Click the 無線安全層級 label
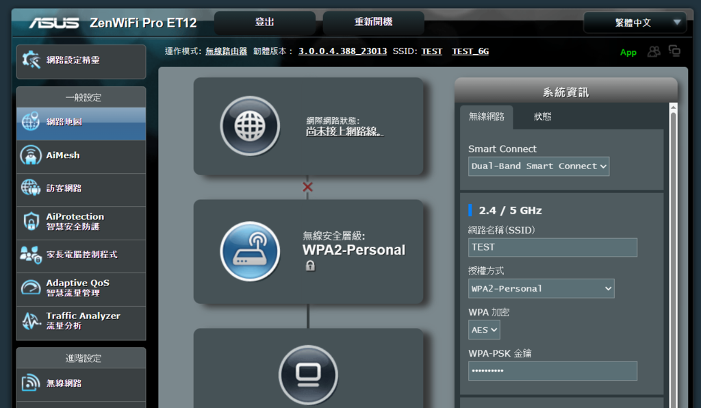This screenshot has height=408, width=701. click(334, 235)
